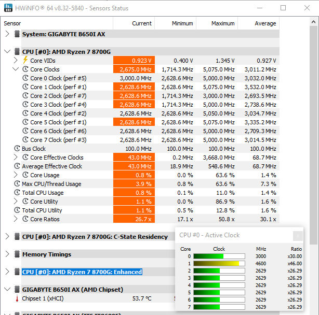This screenshot has width=319, height=315.
Task: Click the core 0 clock bar in Active Clock
Action: 219,256
